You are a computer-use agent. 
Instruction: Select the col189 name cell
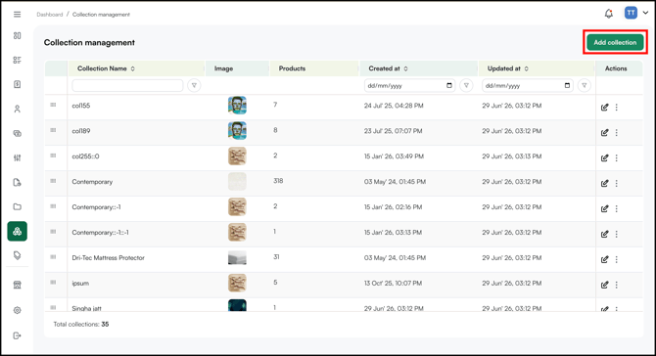click(x=81, y=131)
